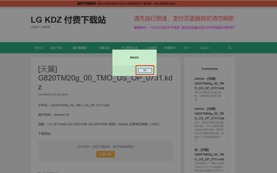The image size is (277, 173).
Task: Open the KDZ更新记录 page
Action: click(129, 48)
